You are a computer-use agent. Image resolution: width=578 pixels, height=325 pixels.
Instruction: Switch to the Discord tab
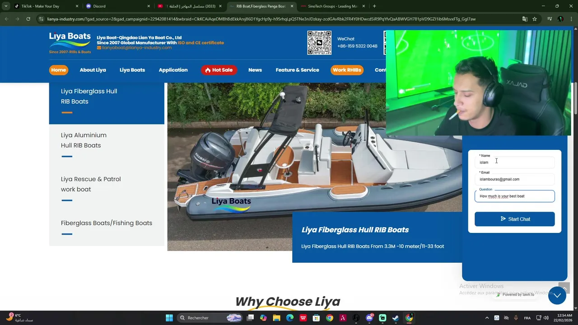click(118, 6)
